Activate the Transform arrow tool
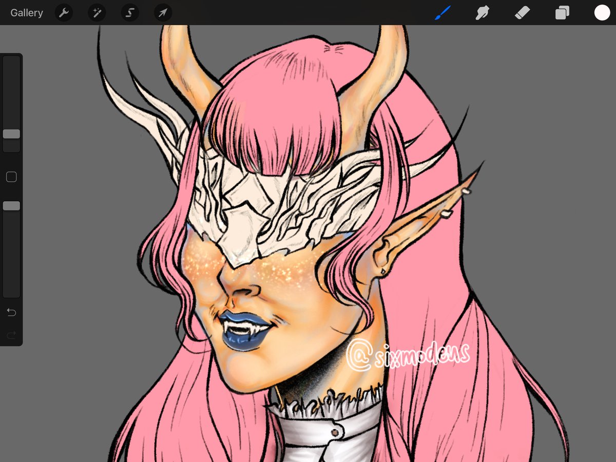 [163, 13]
